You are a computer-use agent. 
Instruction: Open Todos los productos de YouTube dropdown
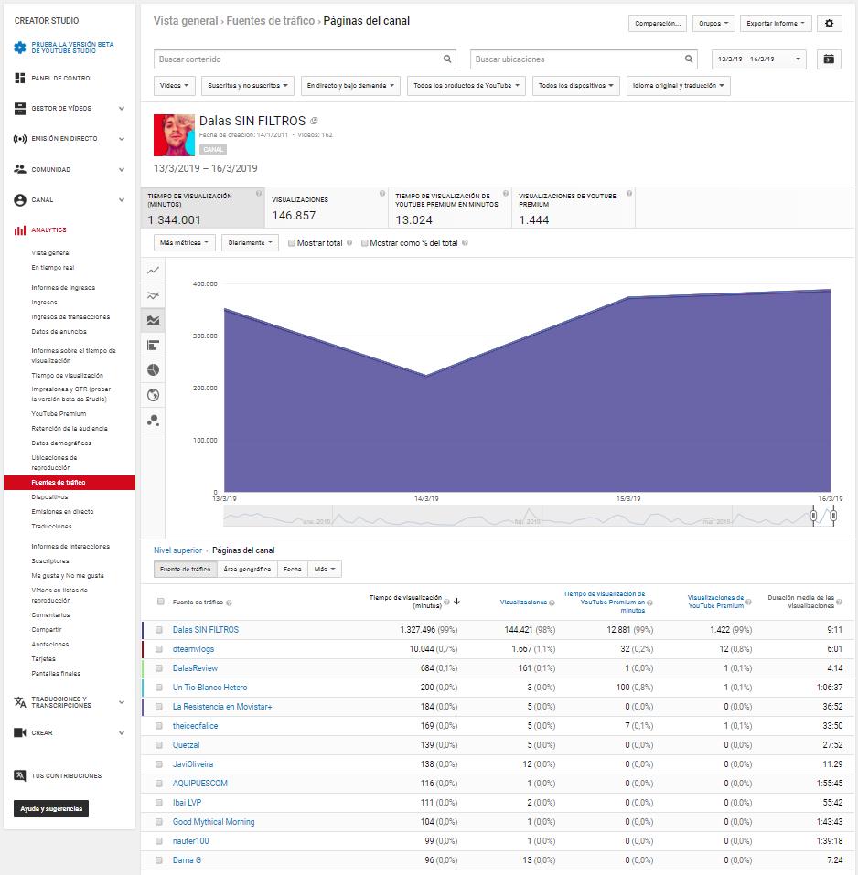[467, 86]
